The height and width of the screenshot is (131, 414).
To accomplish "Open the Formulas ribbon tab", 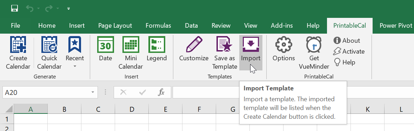I will tap(158, 26).
